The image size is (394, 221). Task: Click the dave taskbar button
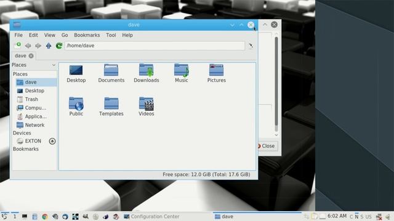pos(257,217)
